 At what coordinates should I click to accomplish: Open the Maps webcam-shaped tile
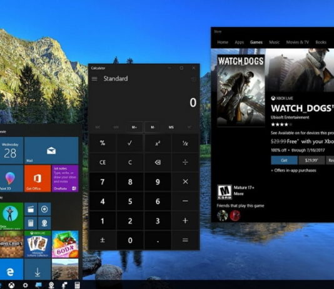pyautogui.click(x=44, y=223)
